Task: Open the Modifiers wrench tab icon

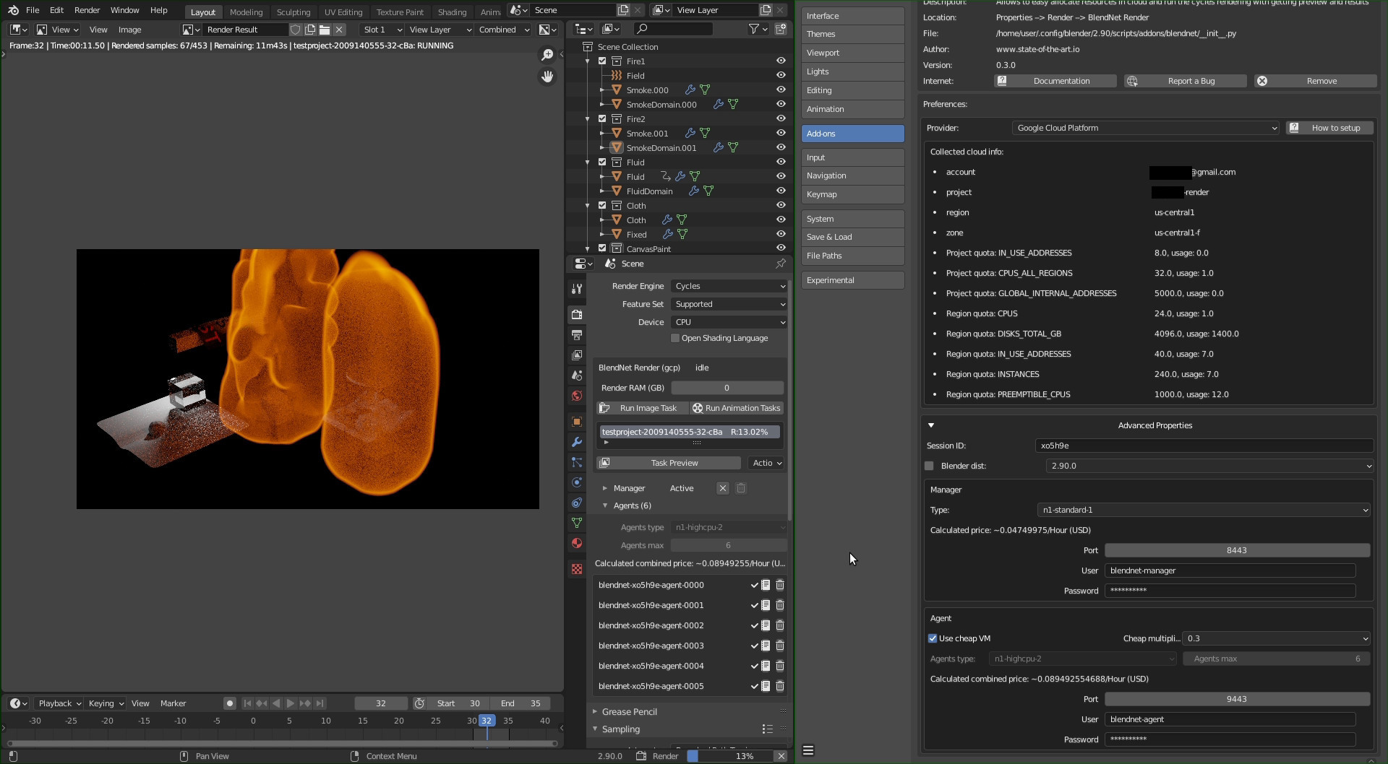Action: click(577, 442)
